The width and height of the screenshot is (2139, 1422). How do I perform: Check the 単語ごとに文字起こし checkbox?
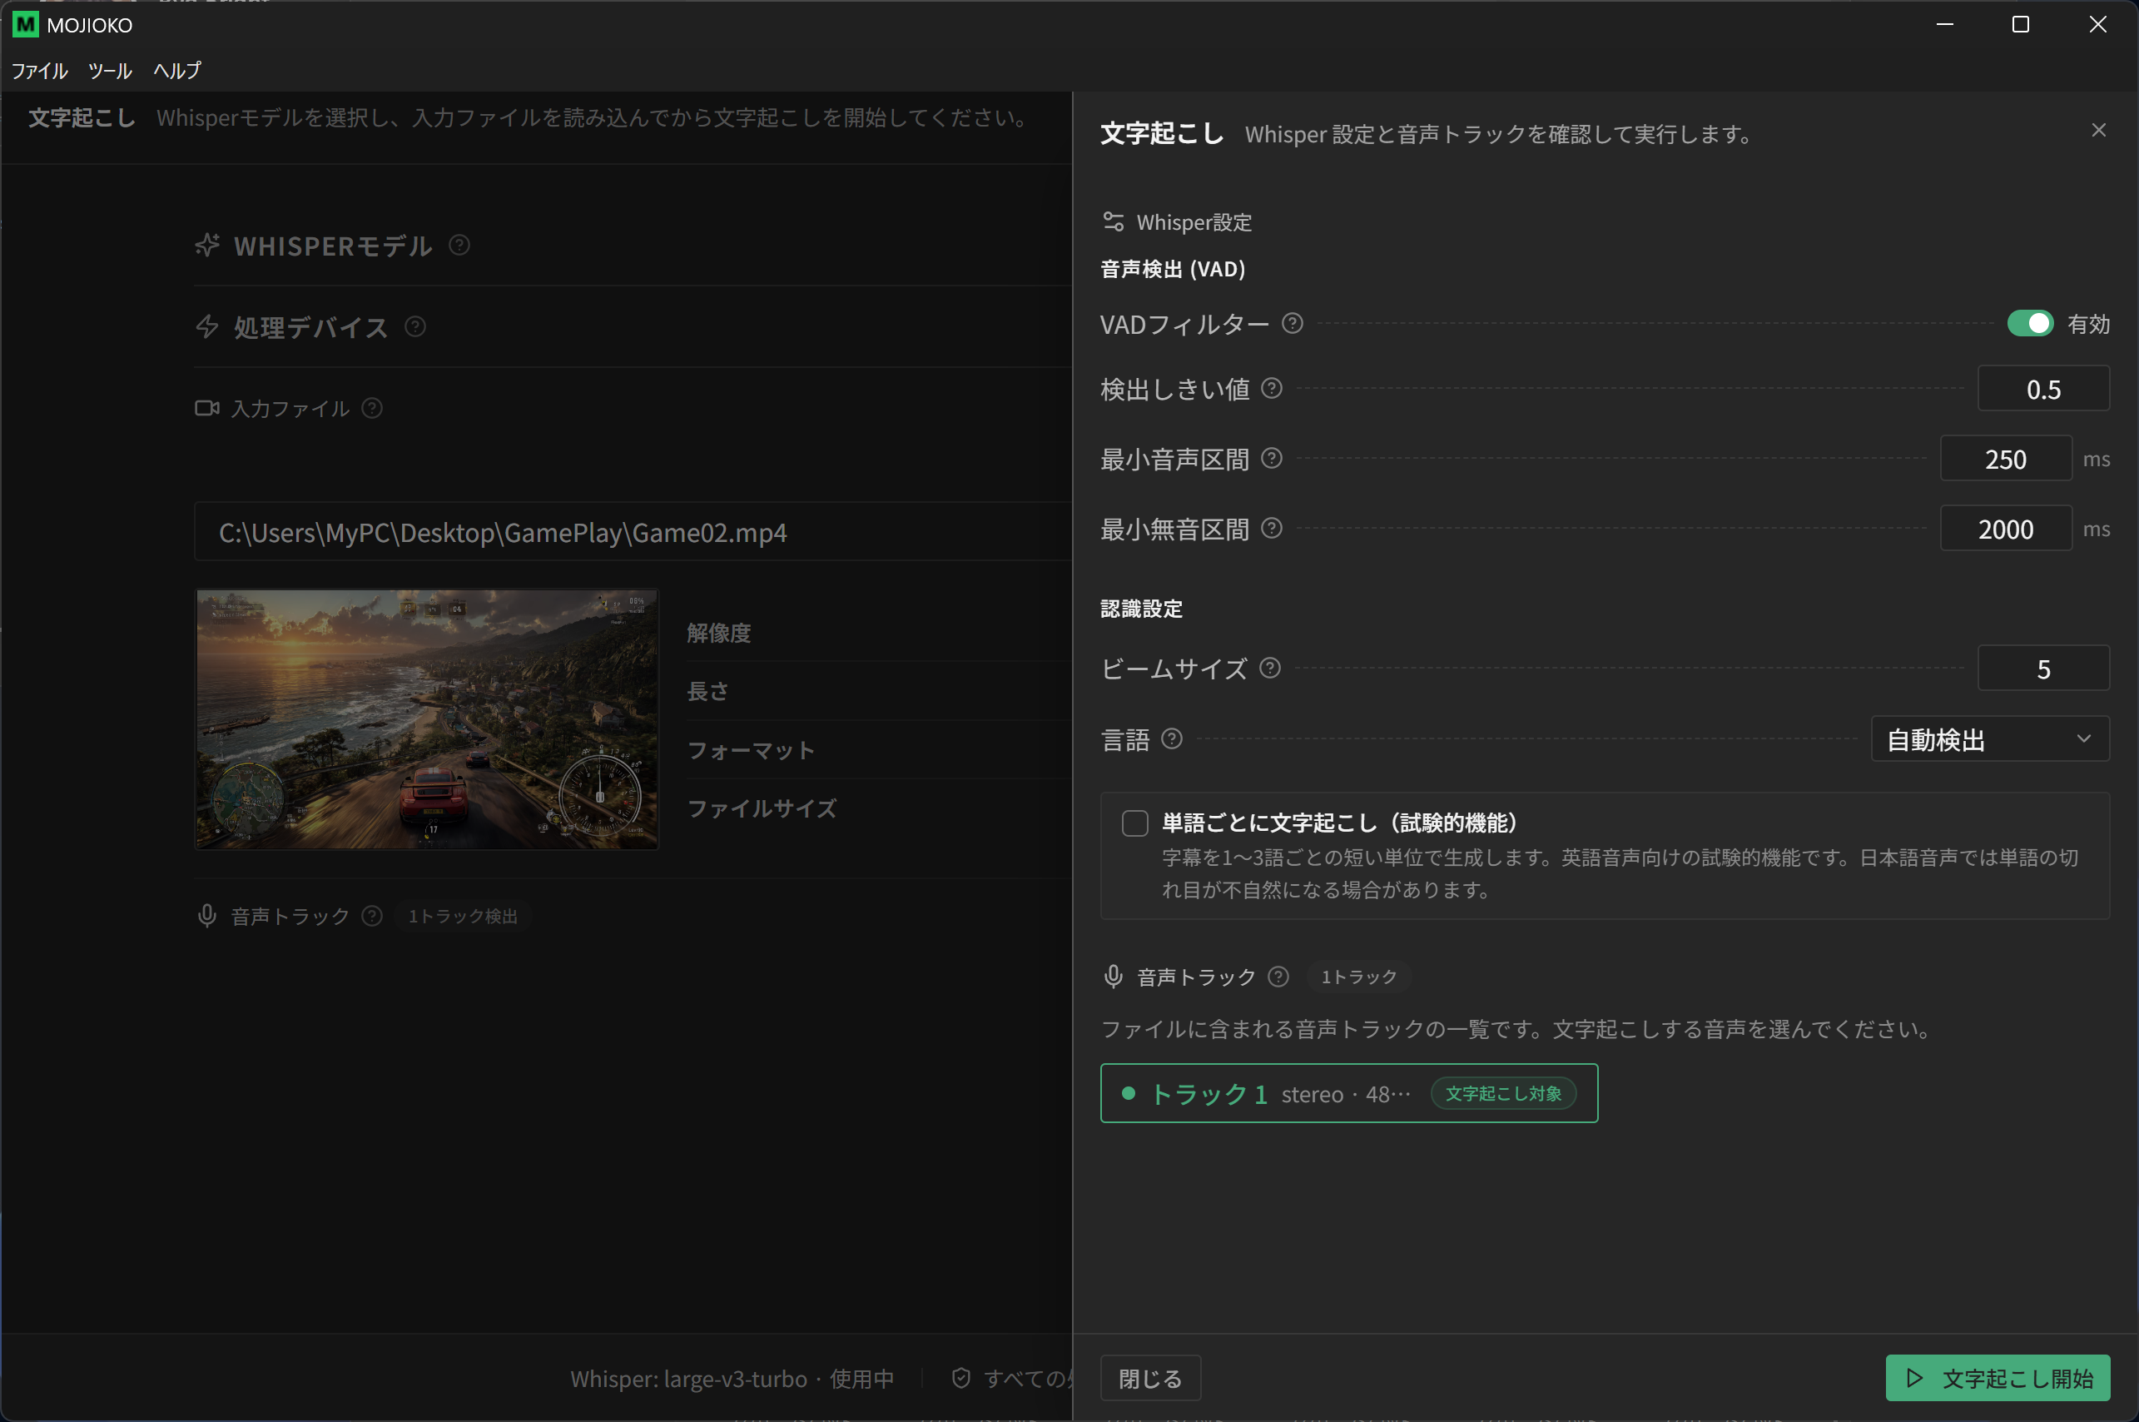pos(1134,823)
